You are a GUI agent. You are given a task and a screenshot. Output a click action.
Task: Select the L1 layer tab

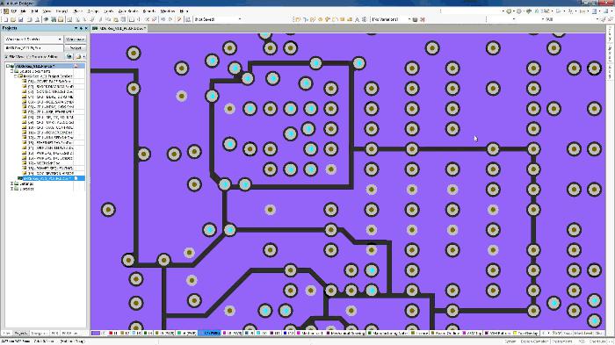113,334
